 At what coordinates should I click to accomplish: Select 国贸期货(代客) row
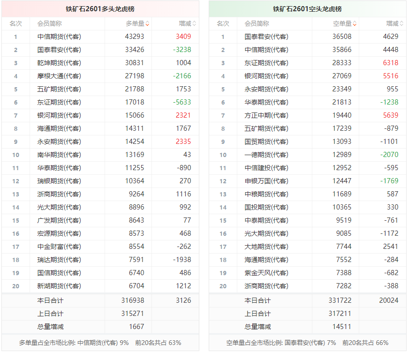tap(307, 142)
